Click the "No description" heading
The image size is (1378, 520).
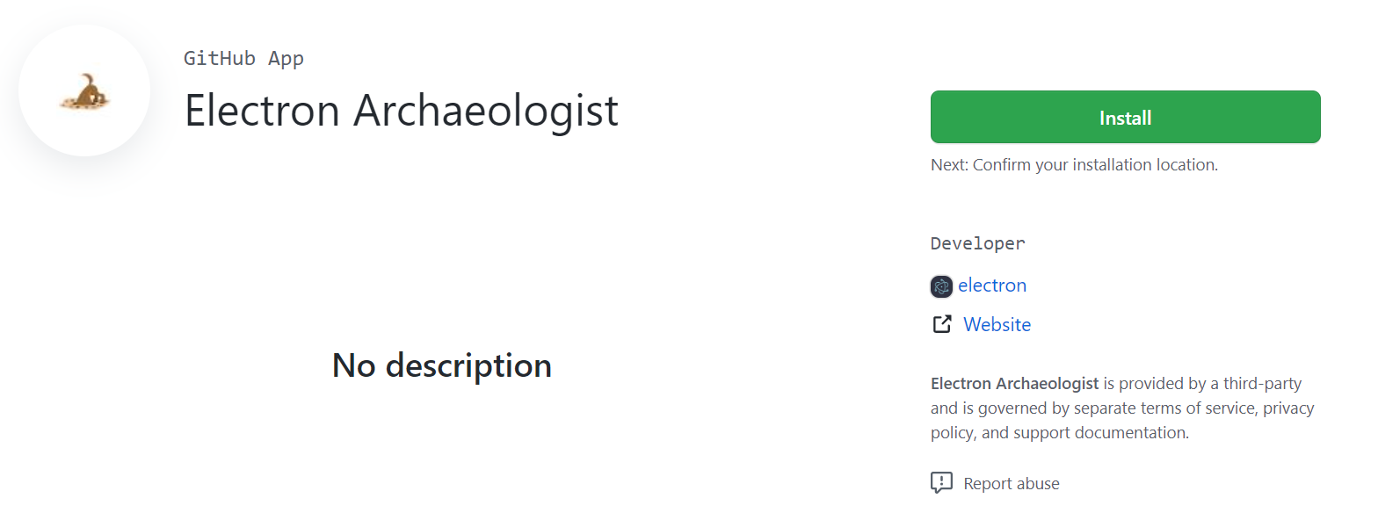(441, 365)
